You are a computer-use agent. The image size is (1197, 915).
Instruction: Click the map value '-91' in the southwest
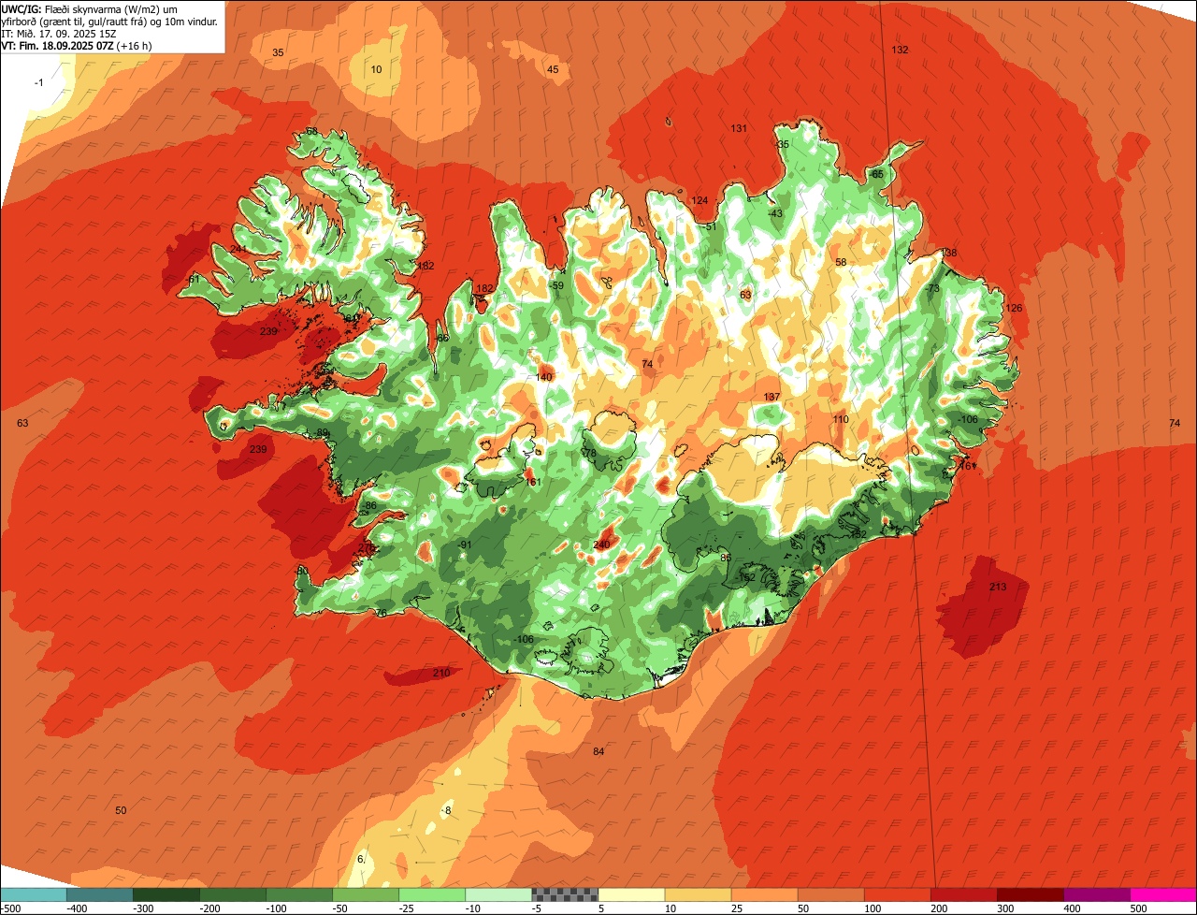[x=465, y=545]
